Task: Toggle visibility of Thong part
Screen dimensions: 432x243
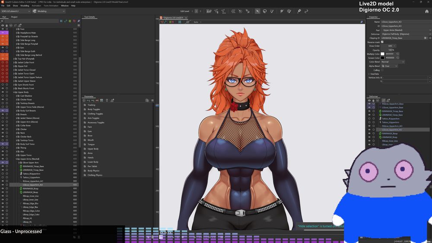Action: pos(3,148)
